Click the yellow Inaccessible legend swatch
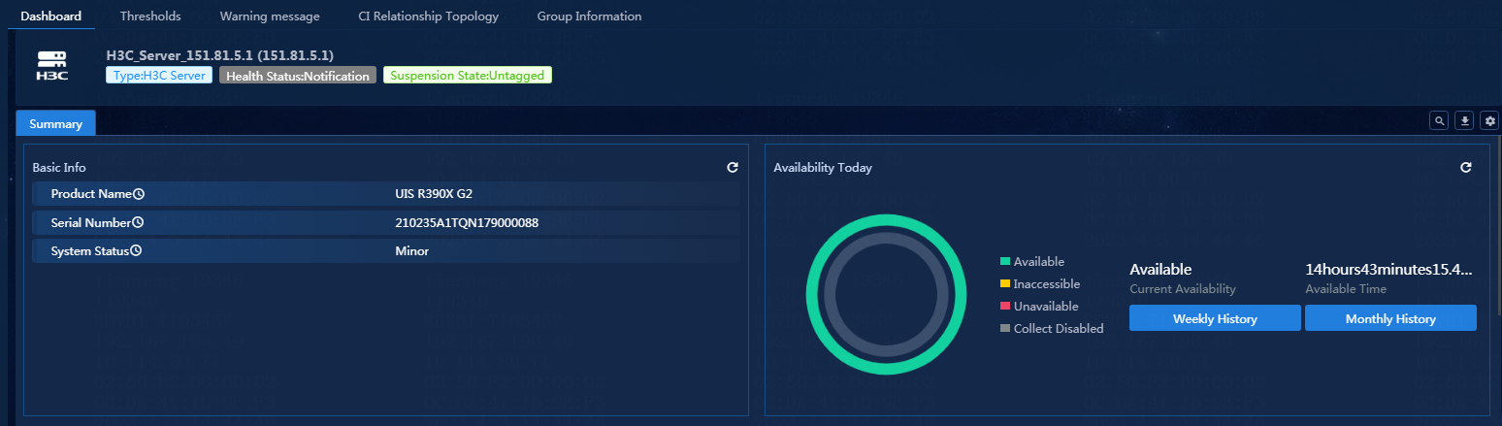This screenshot has width=1502, height=426. (1005, 284)
